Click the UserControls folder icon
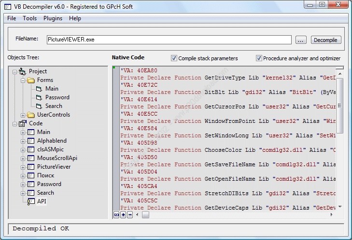Screen dimensions: 352x240 pyautogui.click(x=31, y=115)
